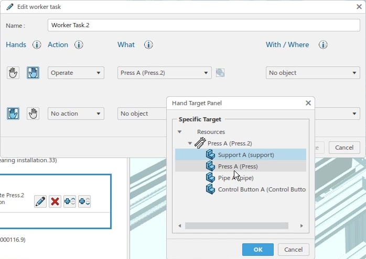
Task: Toggle right hand in No action row
Action: [x=33, y=114]
